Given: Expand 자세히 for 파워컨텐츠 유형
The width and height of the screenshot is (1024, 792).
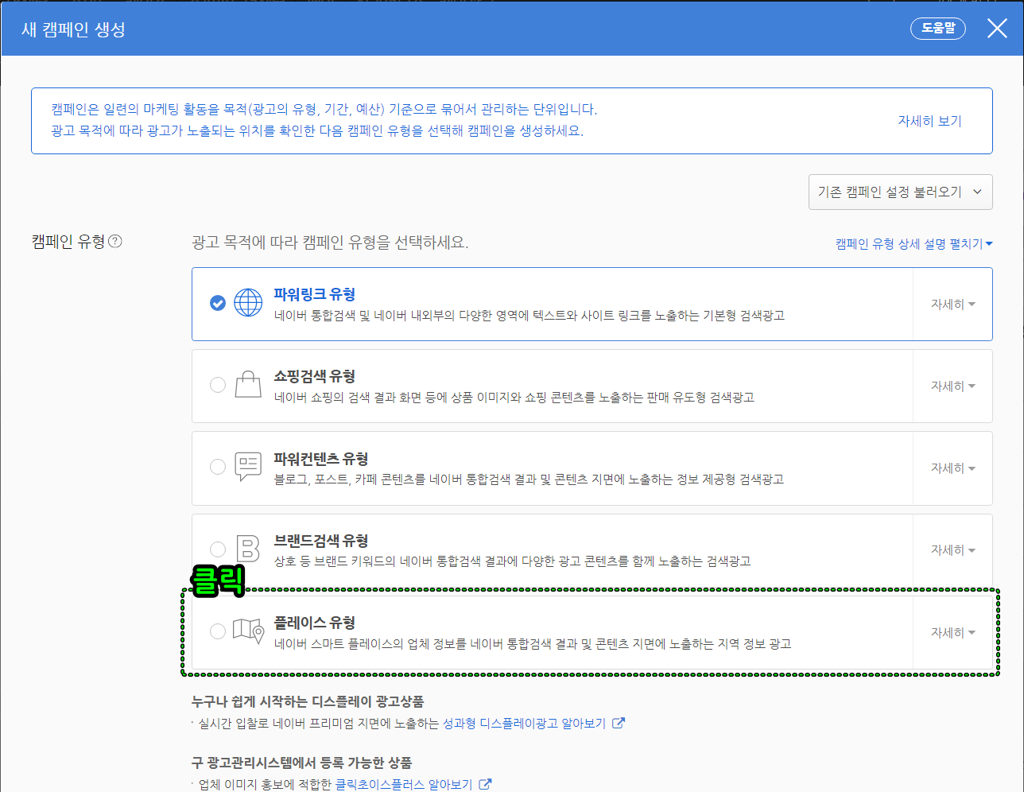Looking at the screenshot, I should tap(953, 468).
